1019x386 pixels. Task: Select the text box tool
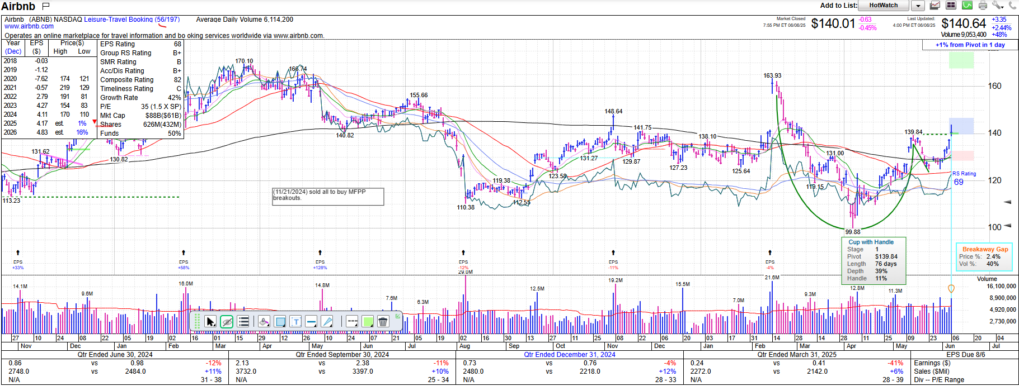coord(295,321)
